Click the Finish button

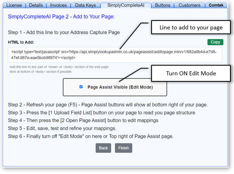click(123, 148)
